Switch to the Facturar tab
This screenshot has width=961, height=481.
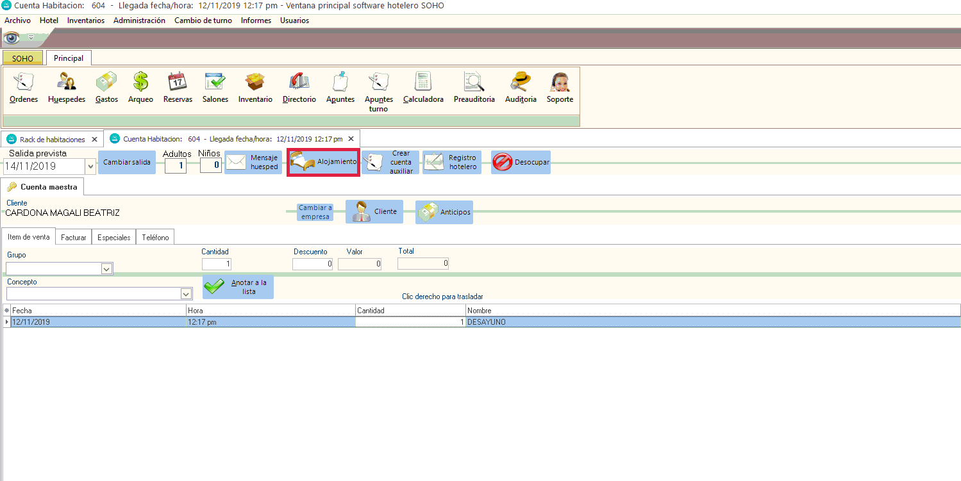74,238
